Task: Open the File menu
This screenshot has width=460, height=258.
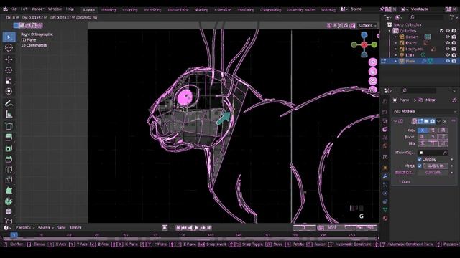Action: 14,9
